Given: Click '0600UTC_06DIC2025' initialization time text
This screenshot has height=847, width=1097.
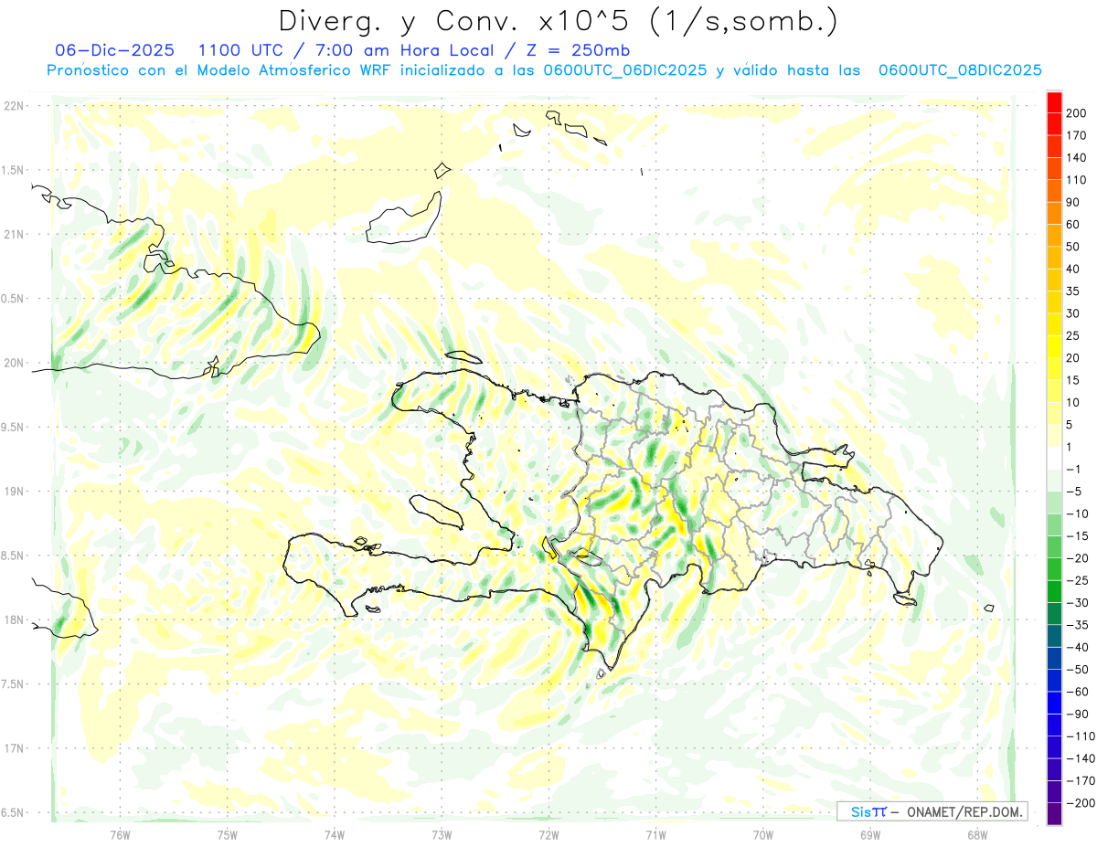Looking at the screenshot, I should click(x=625, y=70).
